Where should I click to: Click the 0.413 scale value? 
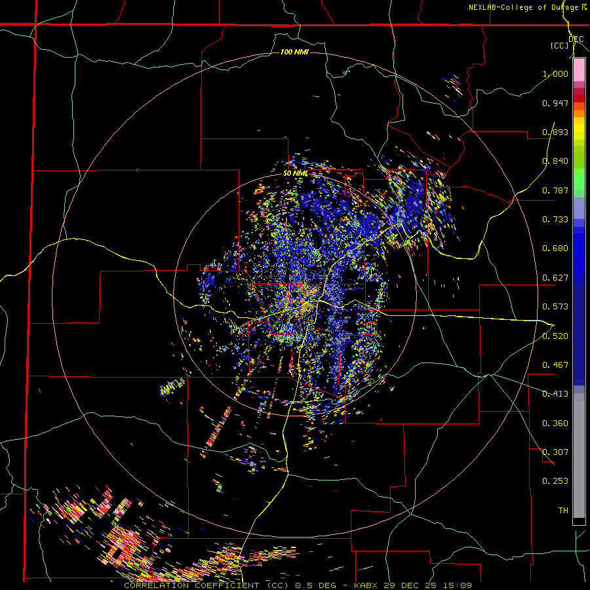click(555, 394)
